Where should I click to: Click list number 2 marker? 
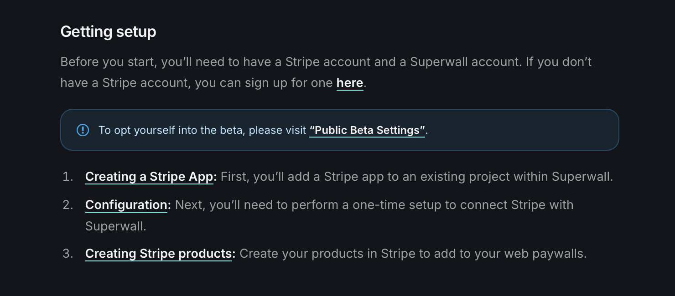[67, 205]
